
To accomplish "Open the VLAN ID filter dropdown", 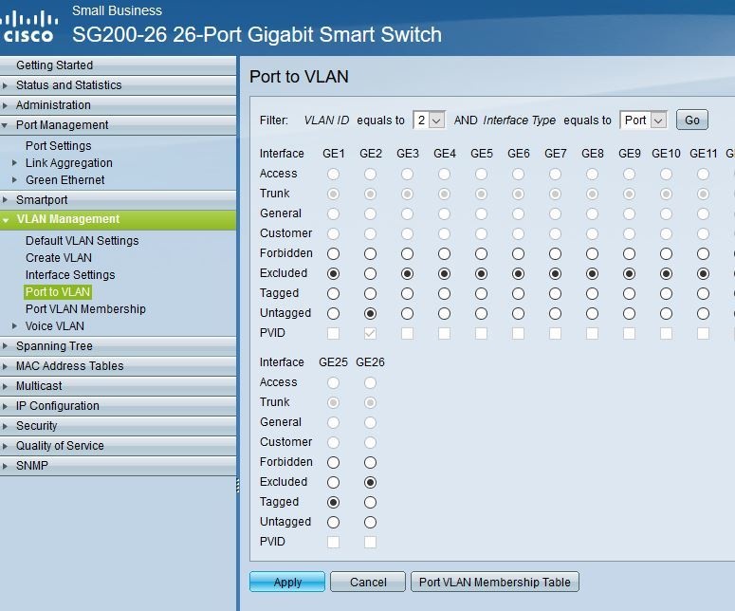I will point(429,120).
